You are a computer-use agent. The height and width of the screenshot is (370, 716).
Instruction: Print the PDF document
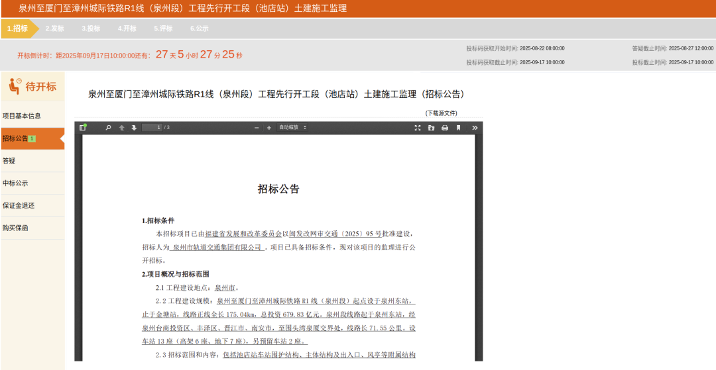click(445, 128)
